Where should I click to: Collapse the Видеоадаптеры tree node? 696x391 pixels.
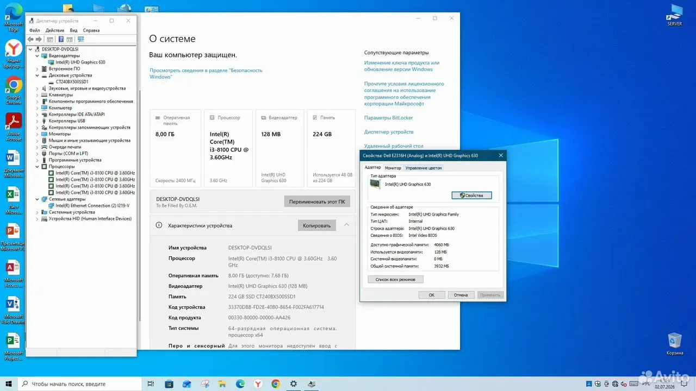(38, 56)
